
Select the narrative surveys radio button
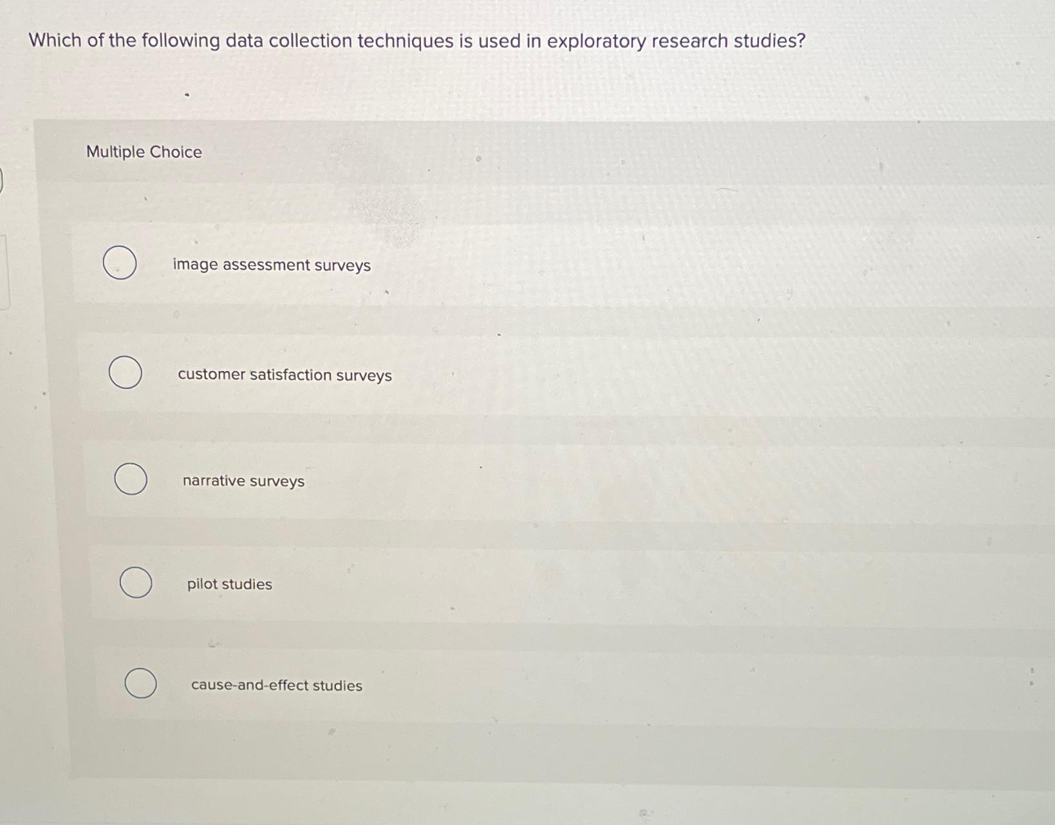coord(130,479)
